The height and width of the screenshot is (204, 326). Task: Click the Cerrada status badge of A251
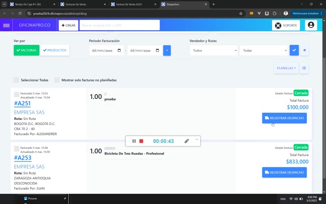click(x=301, y=93)
